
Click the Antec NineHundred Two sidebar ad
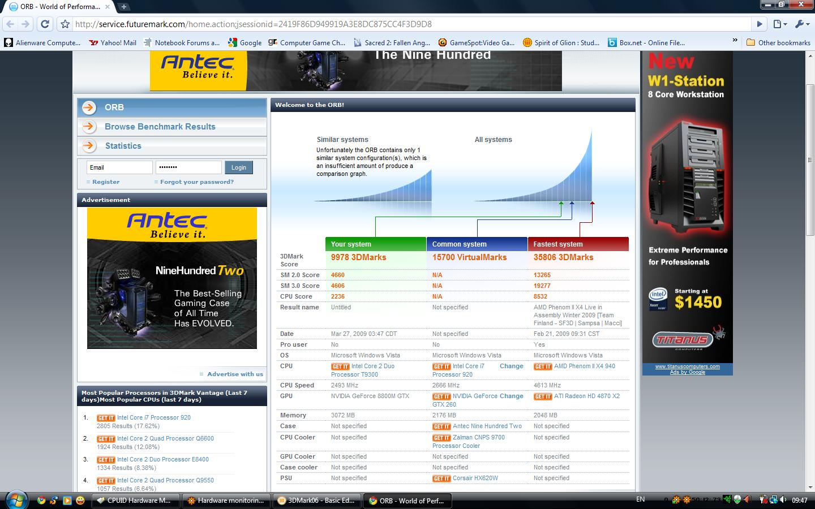click(x=172, y=278)
